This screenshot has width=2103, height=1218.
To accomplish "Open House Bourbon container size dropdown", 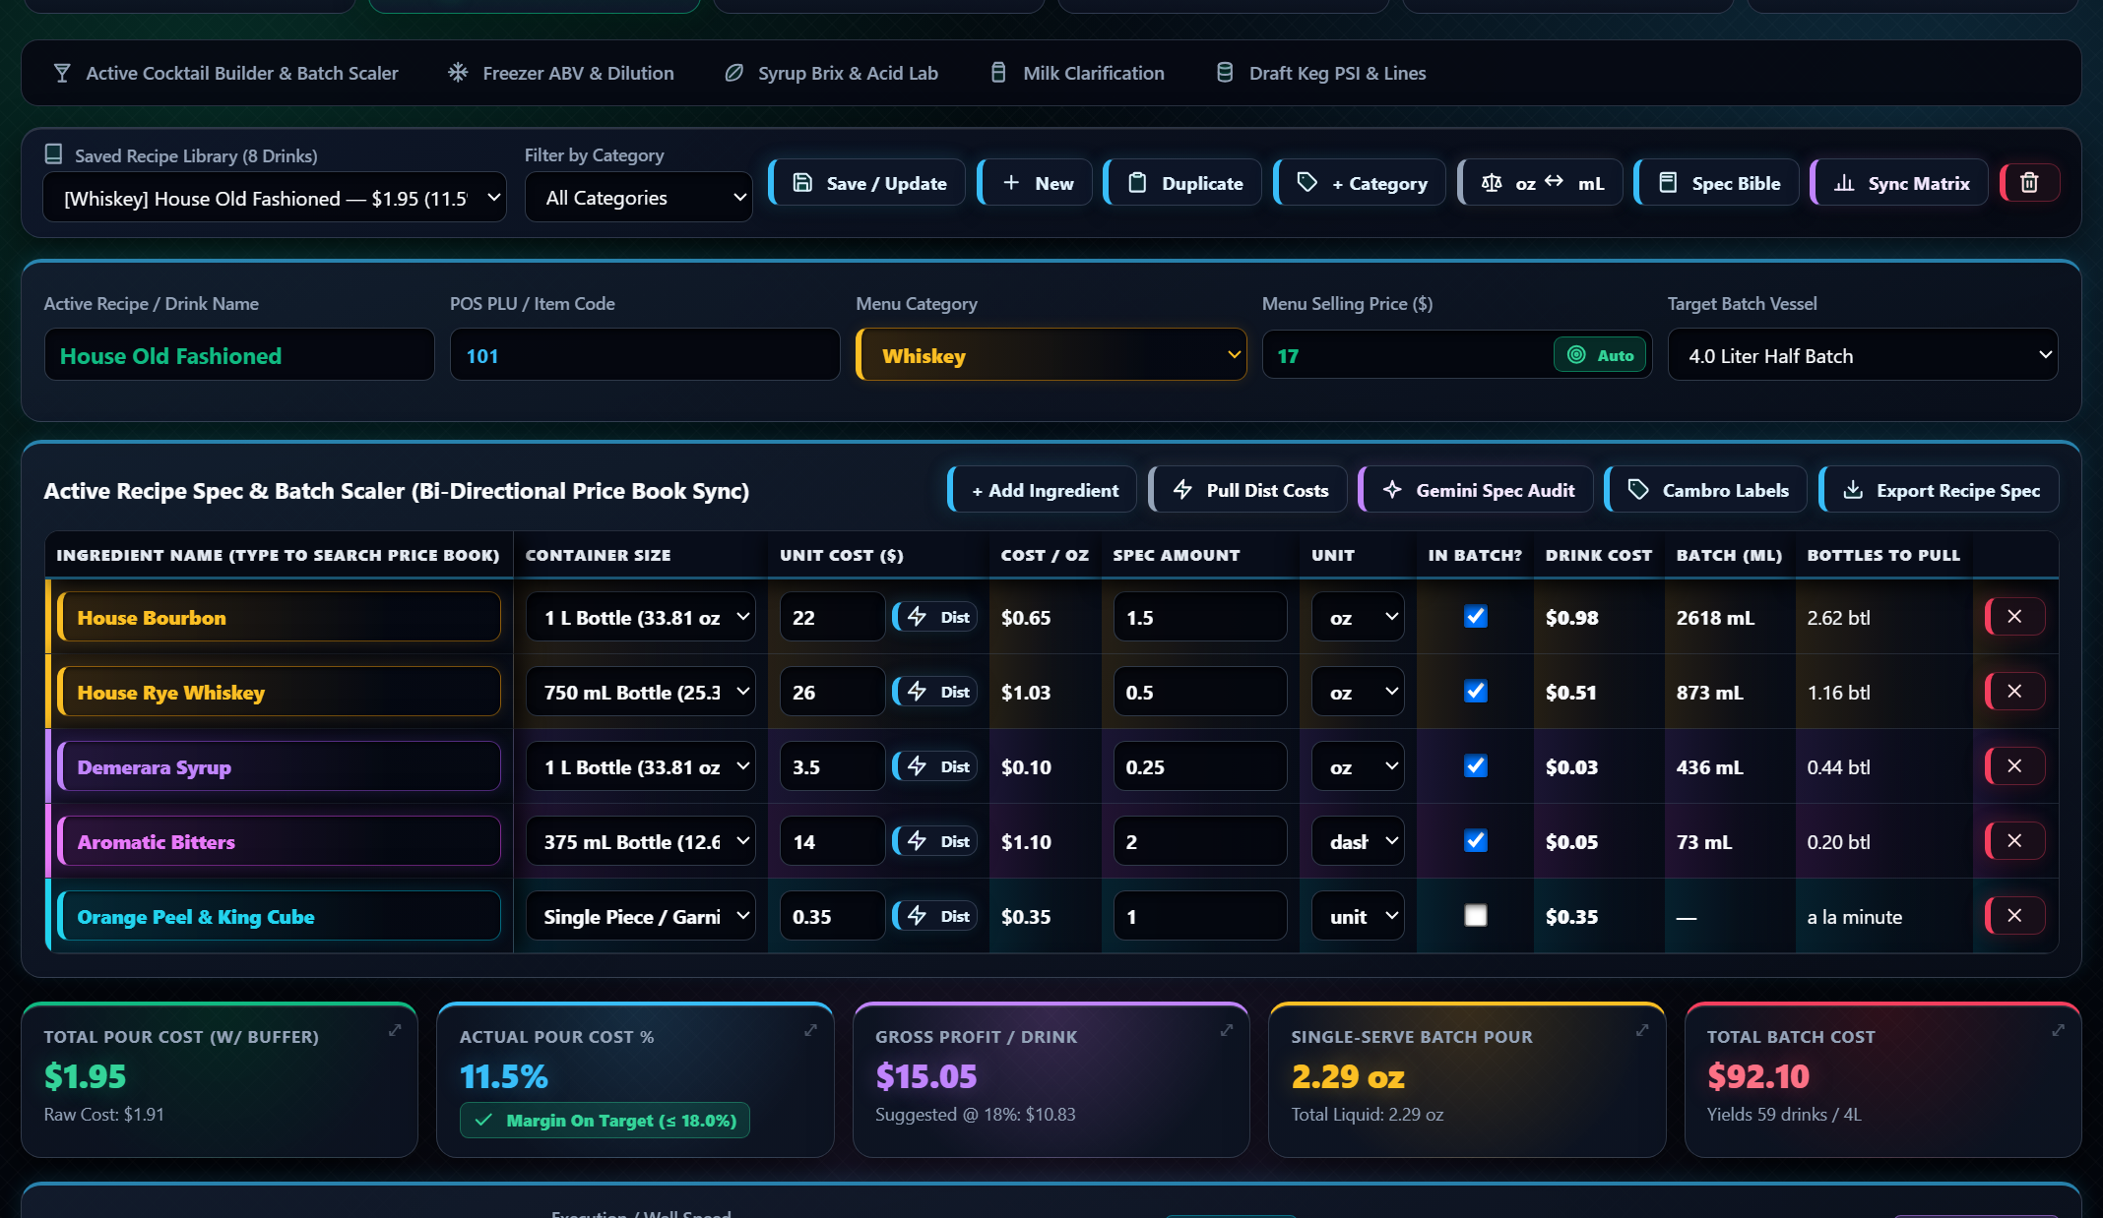I will pyautogui.click(x=641, y=617).
